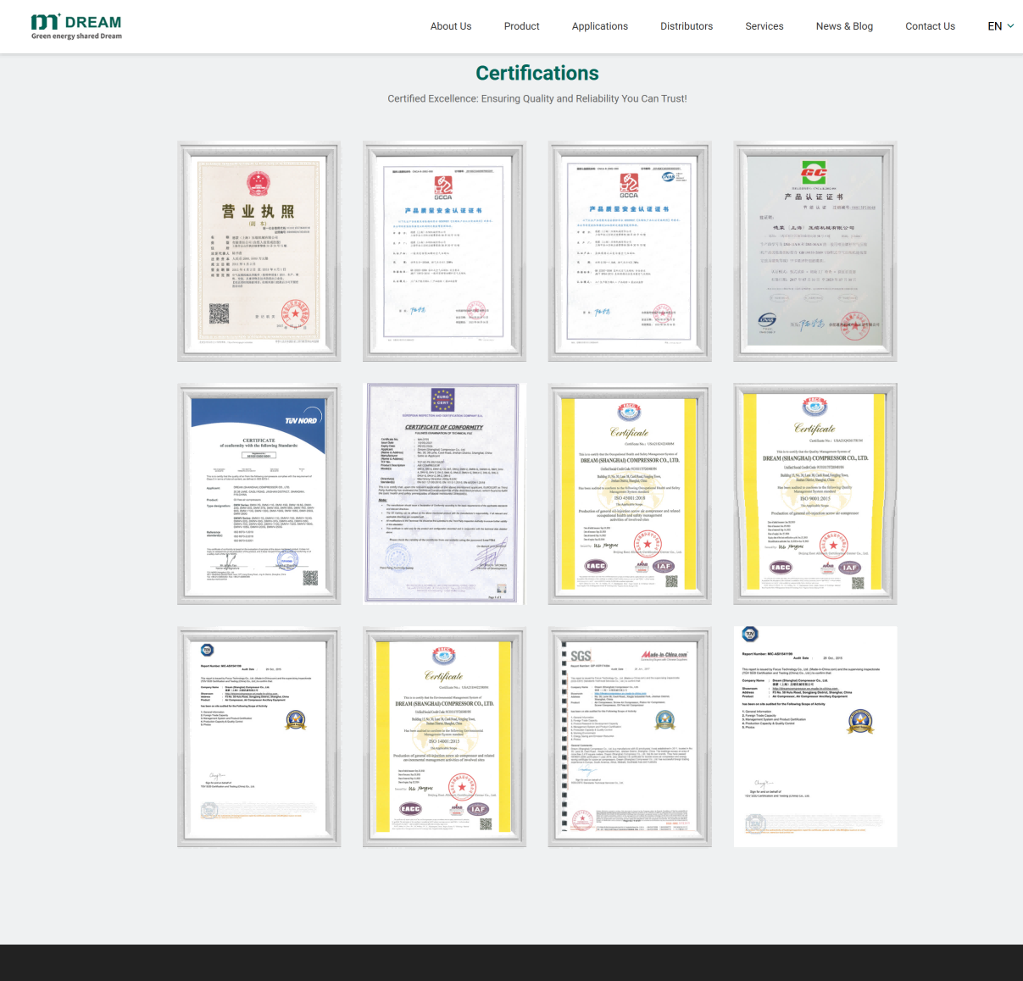1023x981 pixels.
Task: Click the chevron beside EN
Action: 1010,26
